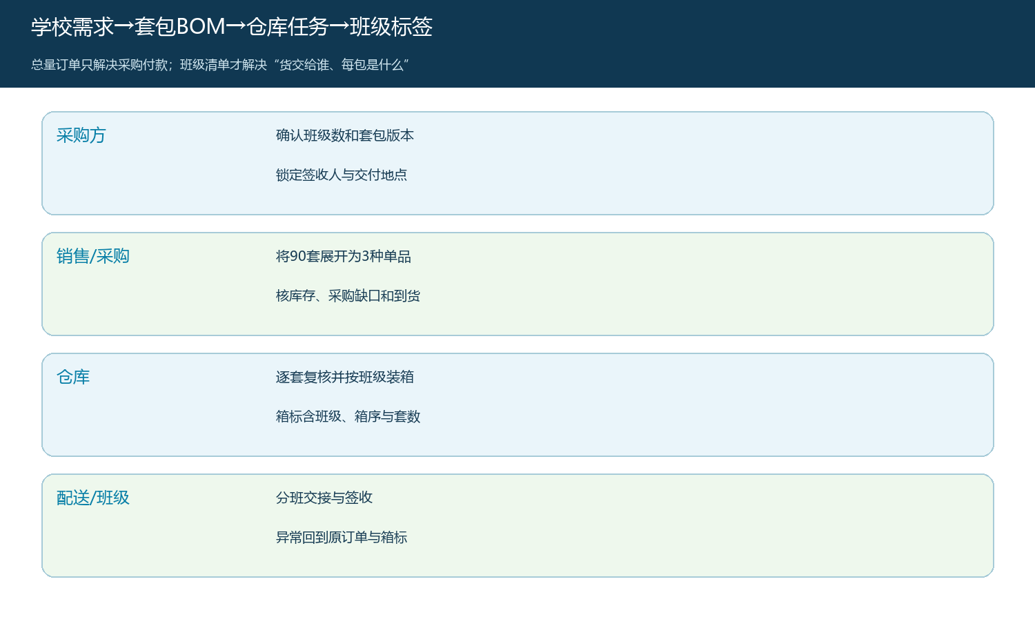Screen dimensions: 1035x635
Task: Click the text 确认班级数和套包版本
Action: [x=345, y=135]
